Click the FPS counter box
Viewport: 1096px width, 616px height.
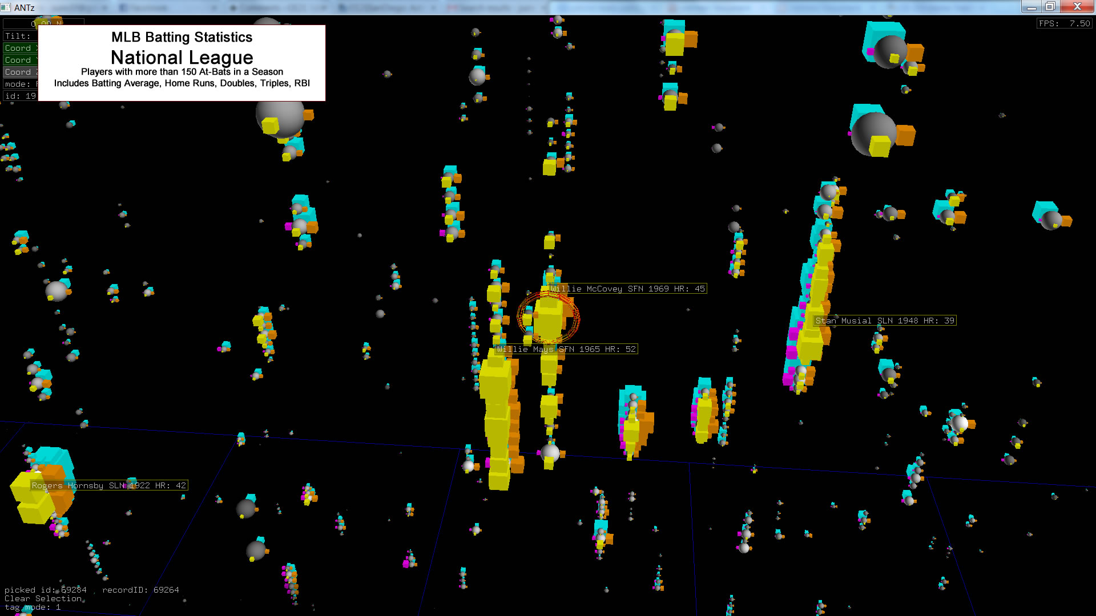(x=1064, y=23)
